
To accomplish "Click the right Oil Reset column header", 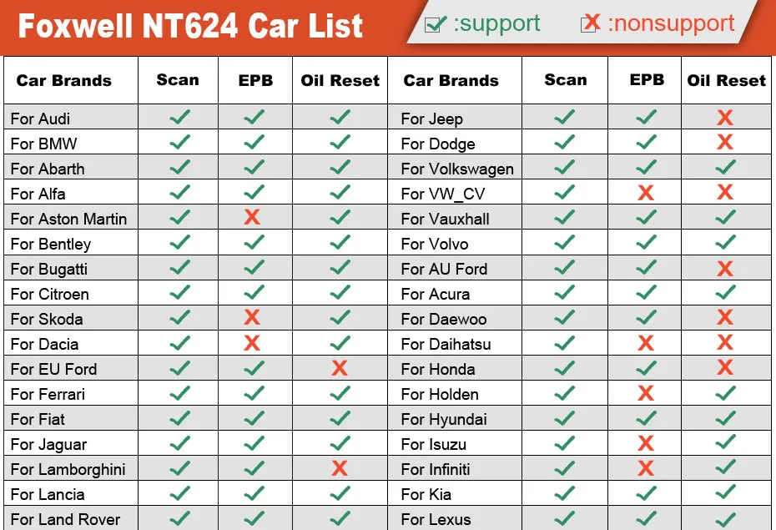I will [x=726, y=80].
